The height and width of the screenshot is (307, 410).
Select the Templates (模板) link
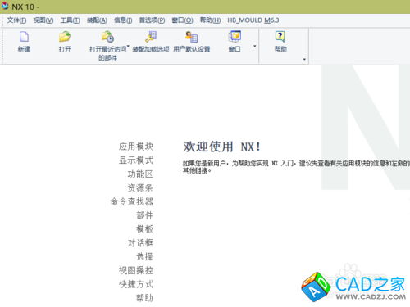[144, 229]
